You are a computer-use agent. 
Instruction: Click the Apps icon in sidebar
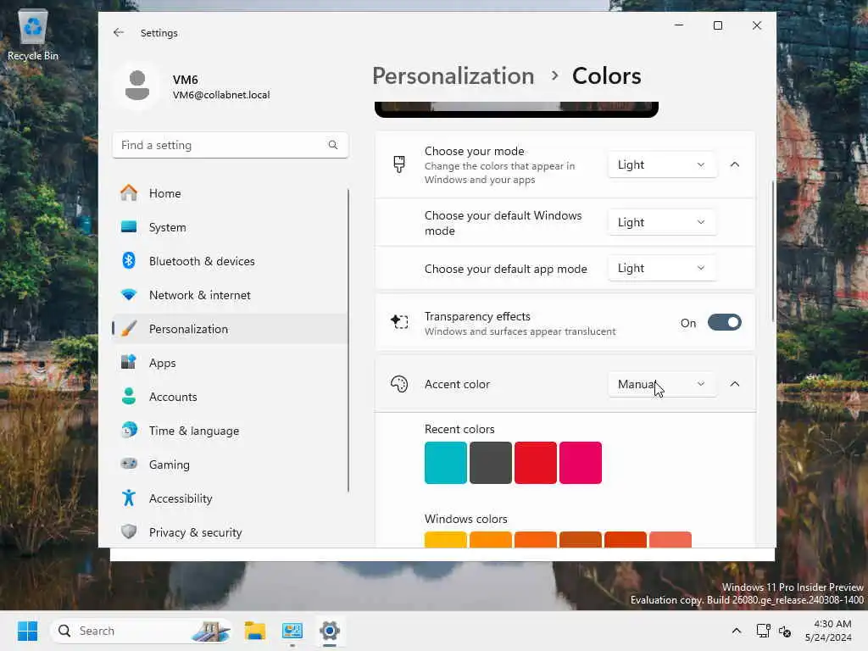pyautogui.click(x=129, y=362)
